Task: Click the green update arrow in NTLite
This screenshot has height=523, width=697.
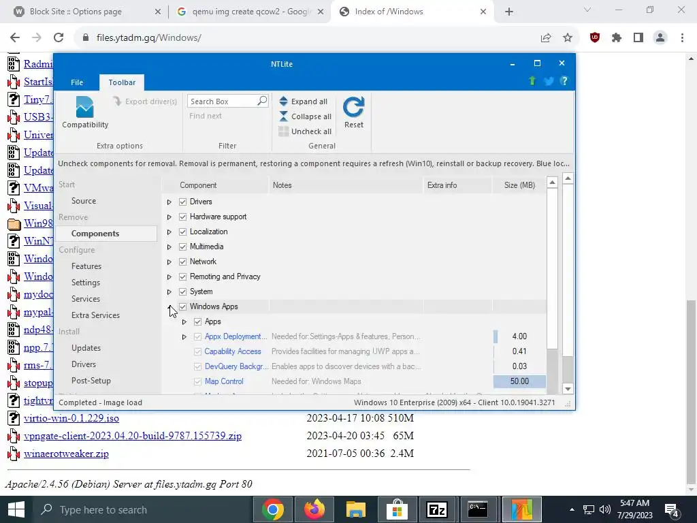Action: coord(532,81)
